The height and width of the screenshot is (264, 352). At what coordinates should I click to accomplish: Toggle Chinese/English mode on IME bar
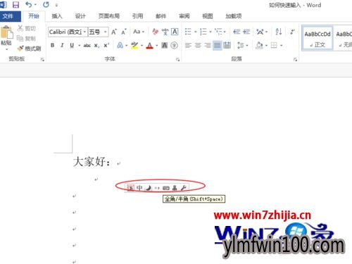point(139,188)
